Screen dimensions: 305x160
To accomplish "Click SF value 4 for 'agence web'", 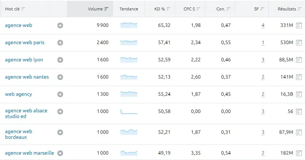I will 263,25.
